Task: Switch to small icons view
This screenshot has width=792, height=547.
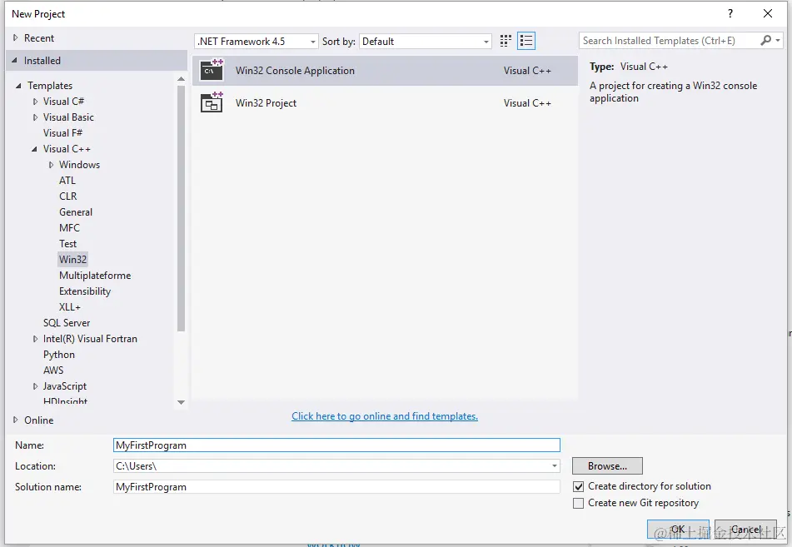Action: click(x=506, y=41)
